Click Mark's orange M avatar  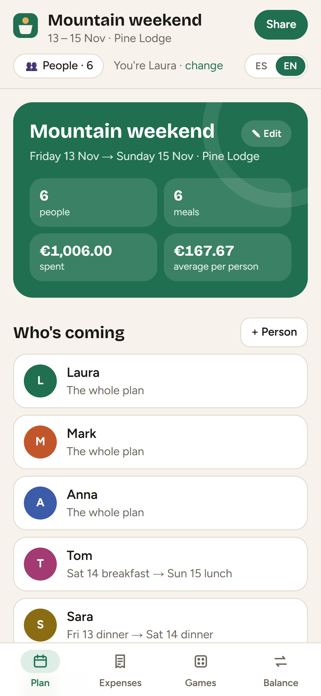coord(40,442)
